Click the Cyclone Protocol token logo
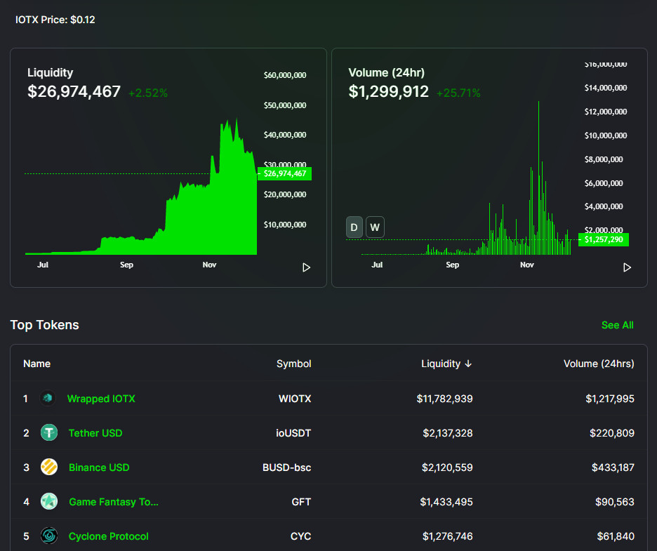The width and height of the screenshot is (657, 551). [49, 536]
